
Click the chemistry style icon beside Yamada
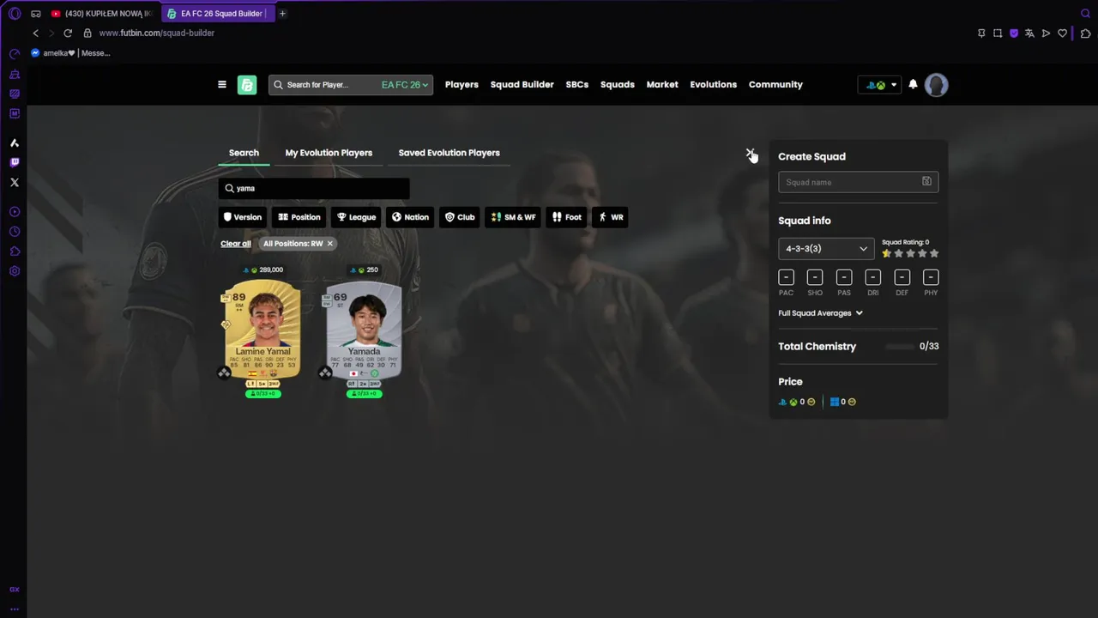[x=325, y=373]
